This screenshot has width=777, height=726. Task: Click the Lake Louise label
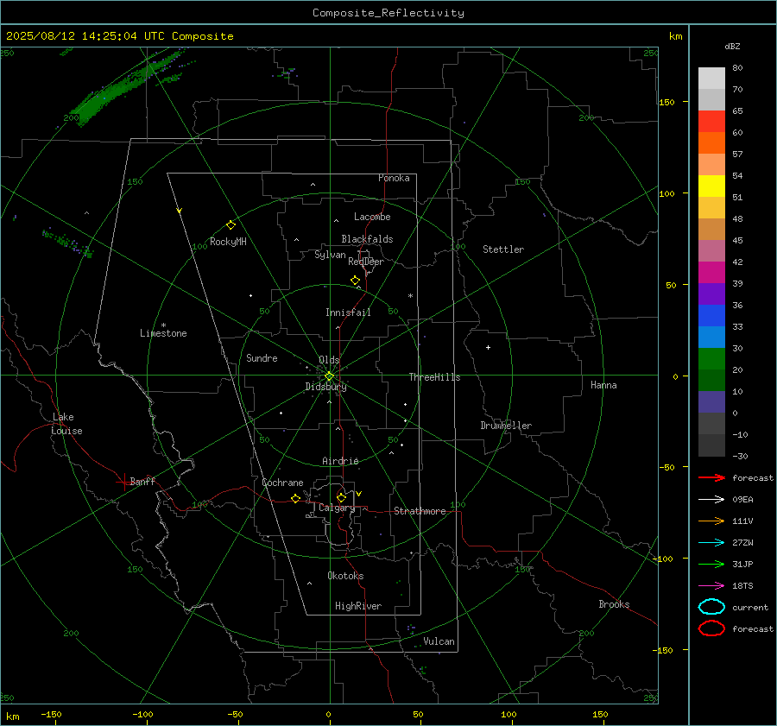click(66, 424)
